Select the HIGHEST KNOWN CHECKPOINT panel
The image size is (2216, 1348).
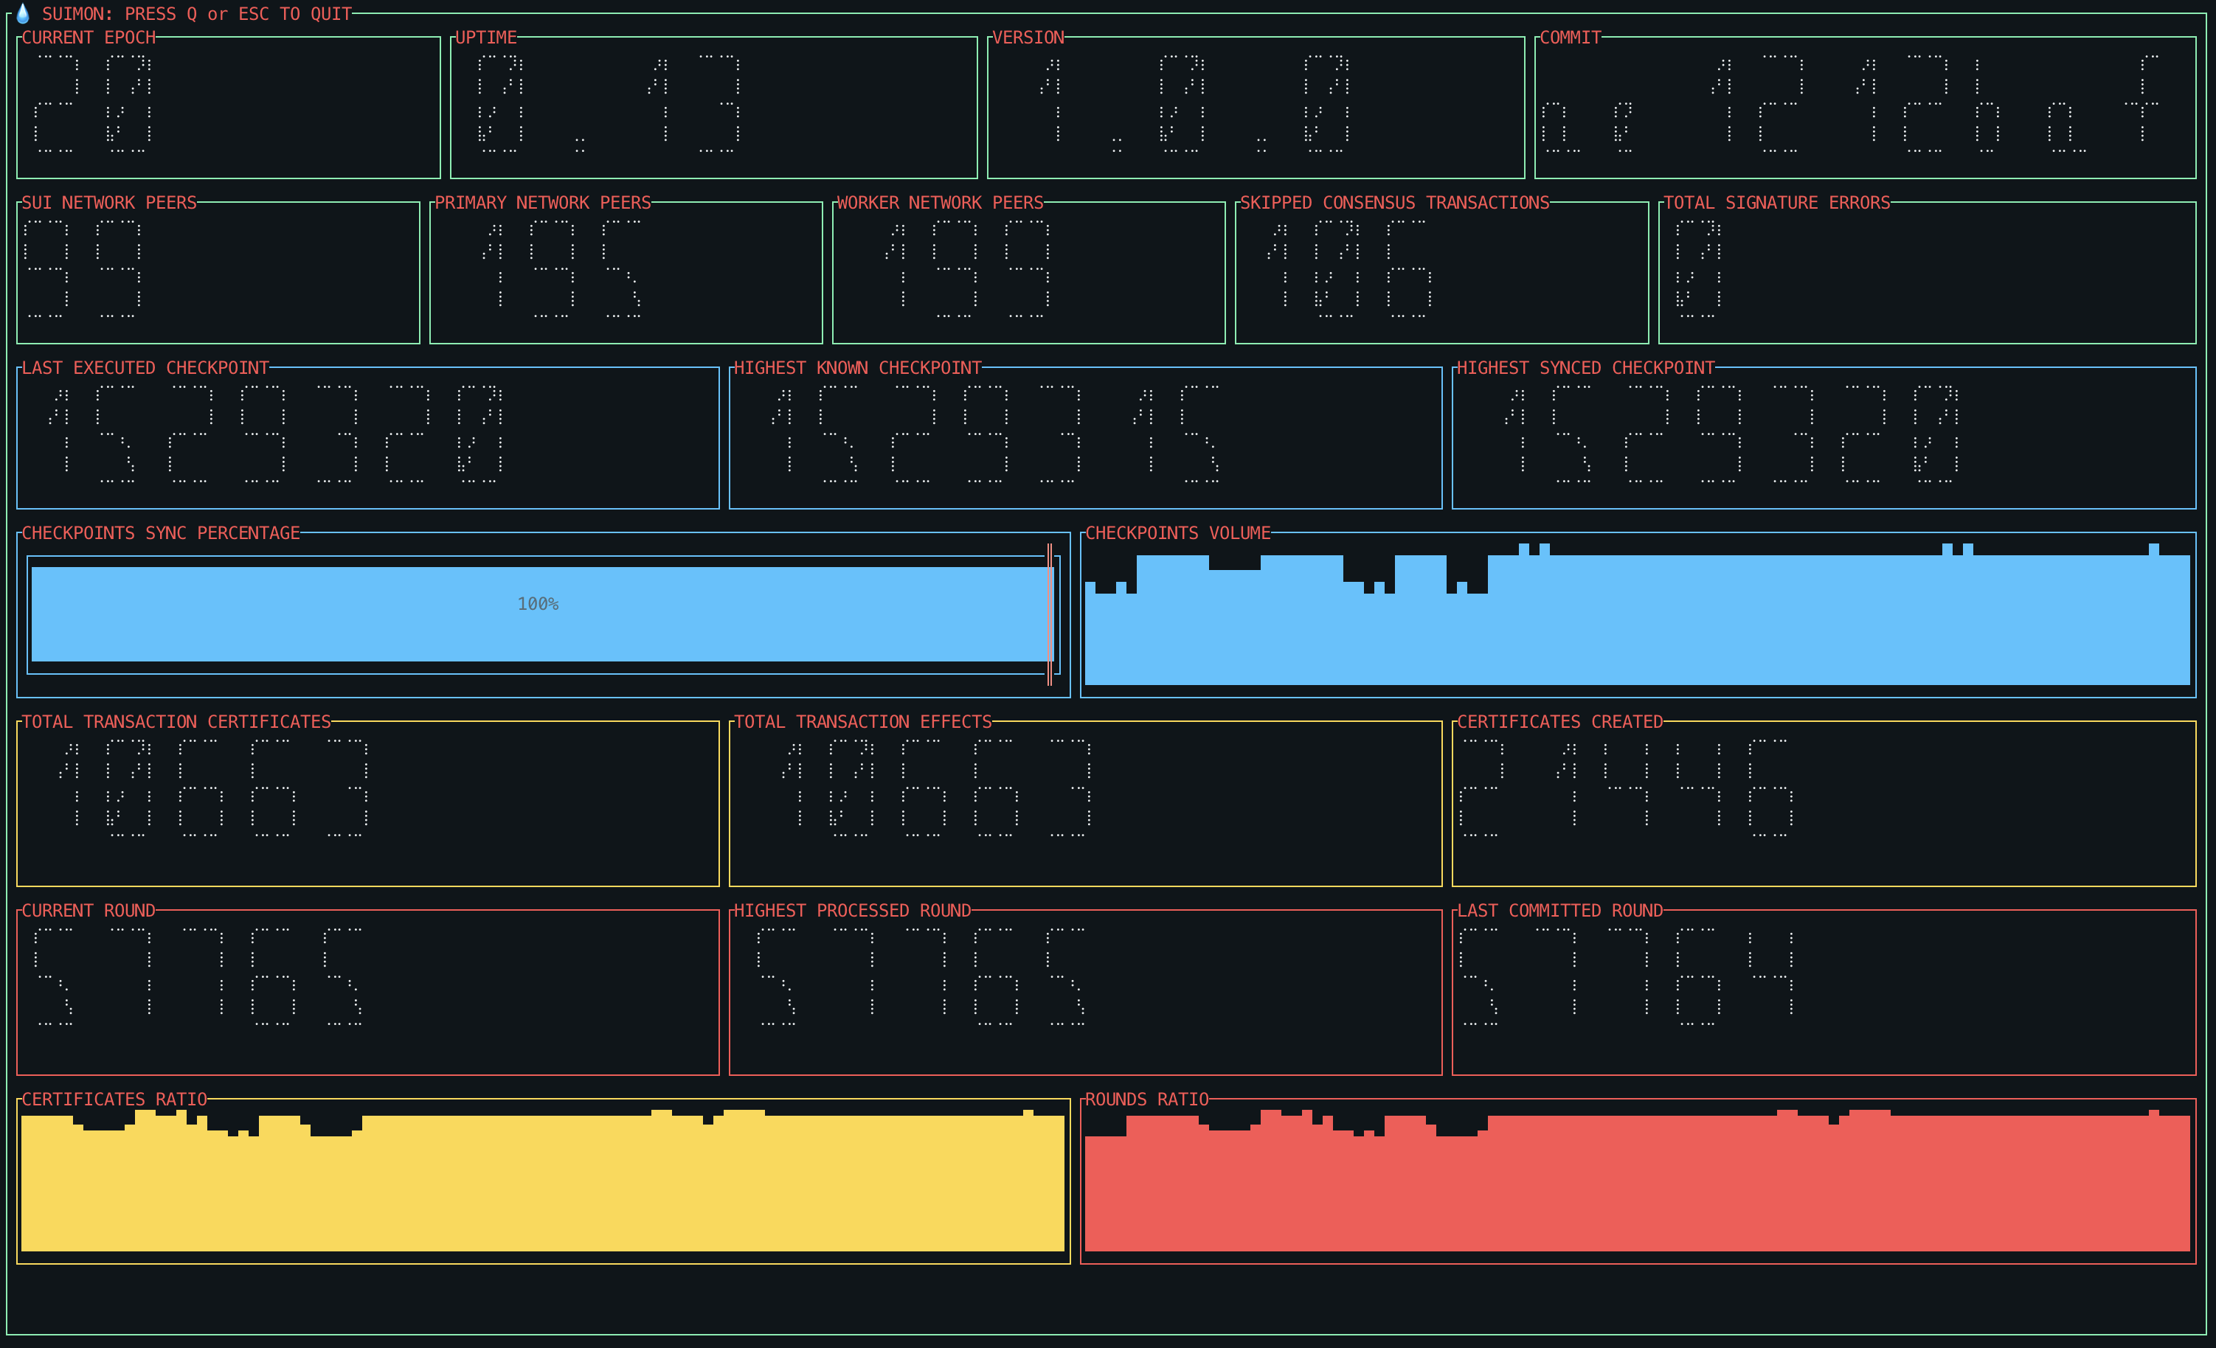[x=1084, y=437]
